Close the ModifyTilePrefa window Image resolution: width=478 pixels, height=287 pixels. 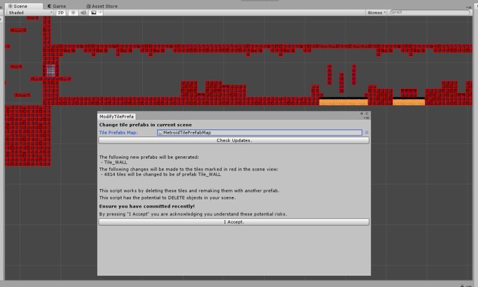367,113
